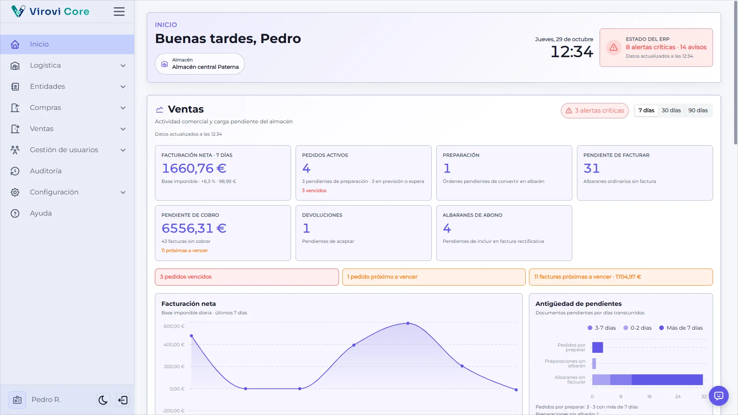
Task: Click the Pedidos por preparar bar
Action: tap(597, 347)
